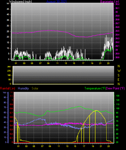Click the red 0.7 value on rainfall axis

click(11, 113)
